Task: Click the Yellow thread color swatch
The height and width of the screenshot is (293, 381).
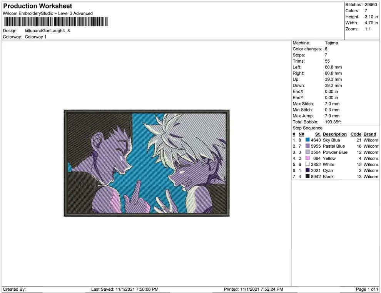Action: tap(307, 158)
